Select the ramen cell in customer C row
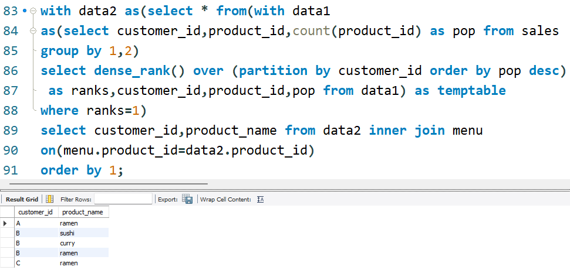 pyautogui.click(x=83, y=263)
